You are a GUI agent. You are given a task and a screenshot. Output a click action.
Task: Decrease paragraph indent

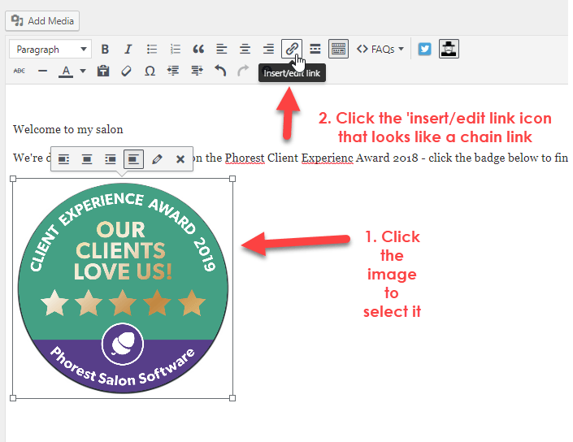pos(173,71)
